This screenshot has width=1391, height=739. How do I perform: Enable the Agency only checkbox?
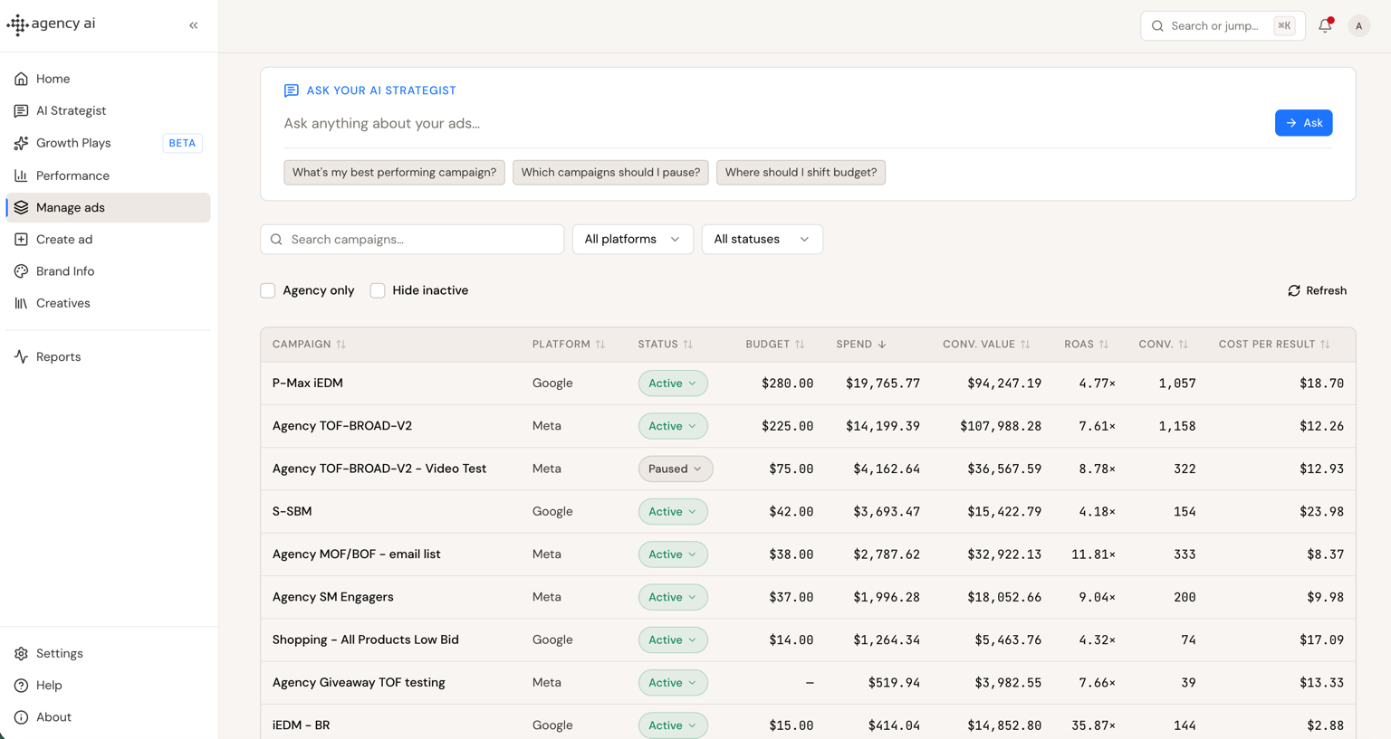click(268, 290)
